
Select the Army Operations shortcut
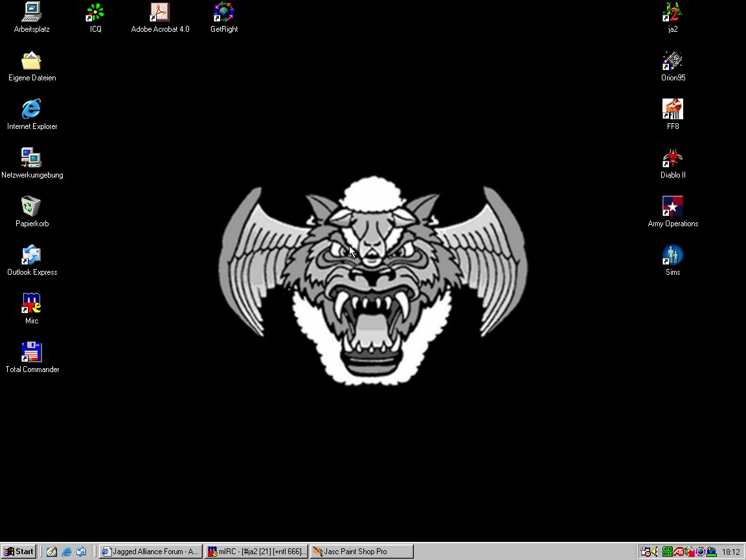pos(673,207)
